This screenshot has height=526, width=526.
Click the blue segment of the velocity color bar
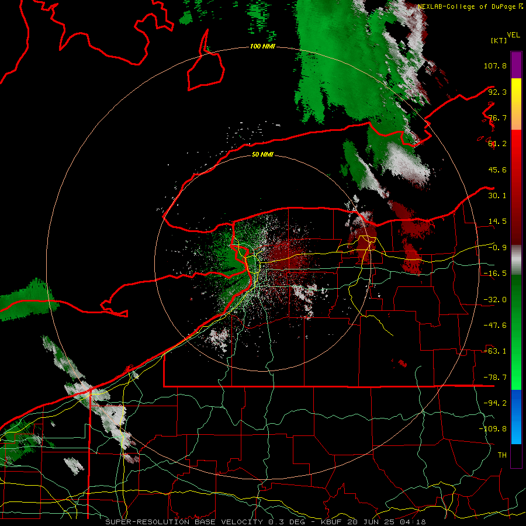(x=516, y=417)
